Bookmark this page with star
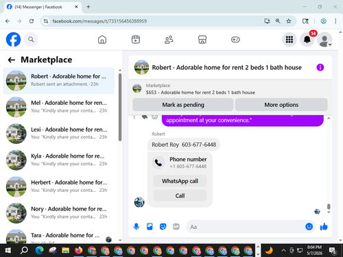The height and width of the screenshot is (257, 343). click(x=289, y=21)
